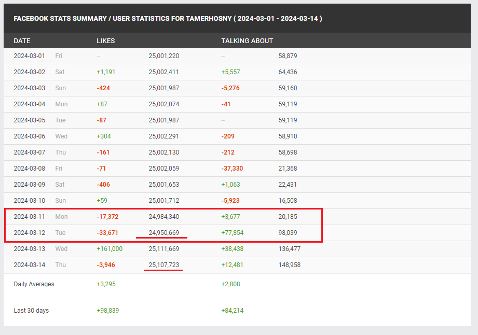Click talking about value 136,477
478x335 pixels.
click(289, 249)
